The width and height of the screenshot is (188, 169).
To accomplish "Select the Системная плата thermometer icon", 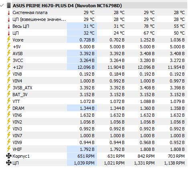I will click(9, 12).
